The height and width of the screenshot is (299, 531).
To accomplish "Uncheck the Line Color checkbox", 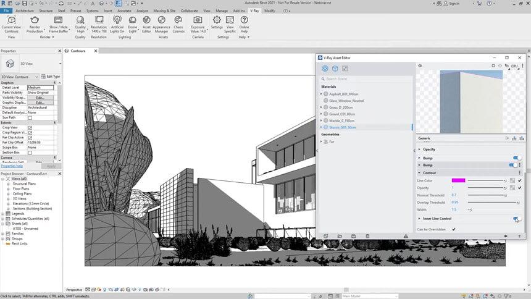I will pyautogui.click(x=519, y=180).
